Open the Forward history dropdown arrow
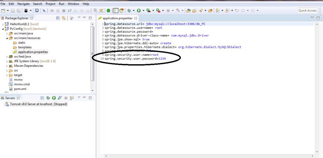The width and height of the screenshot is (323, 158). pyautogui.click(x=258, y=10)
